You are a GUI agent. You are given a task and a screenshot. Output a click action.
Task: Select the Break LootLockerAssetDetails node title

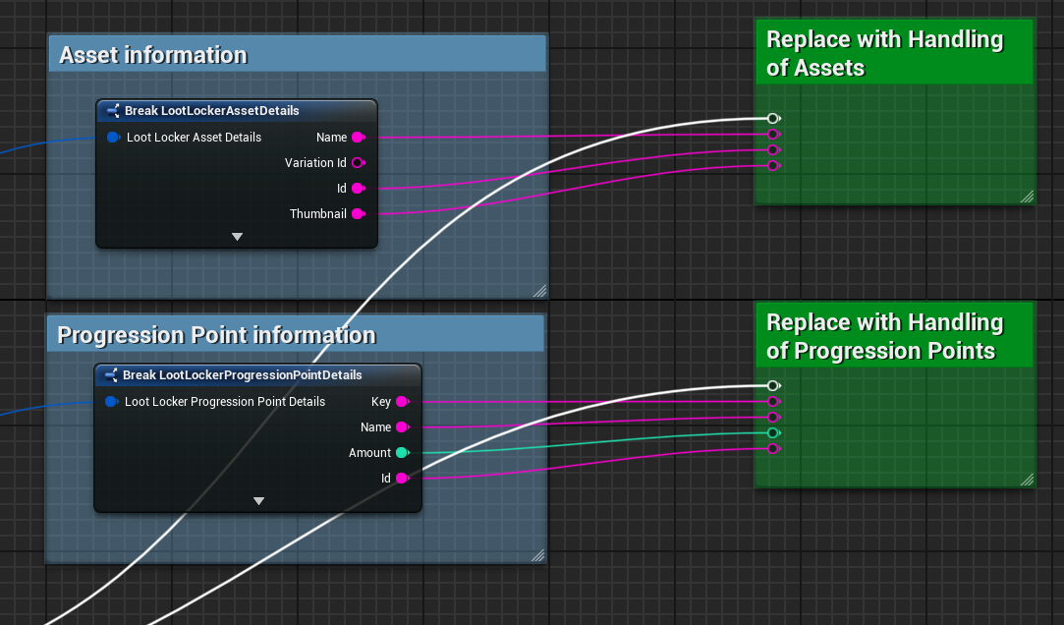tap(211, 111)
